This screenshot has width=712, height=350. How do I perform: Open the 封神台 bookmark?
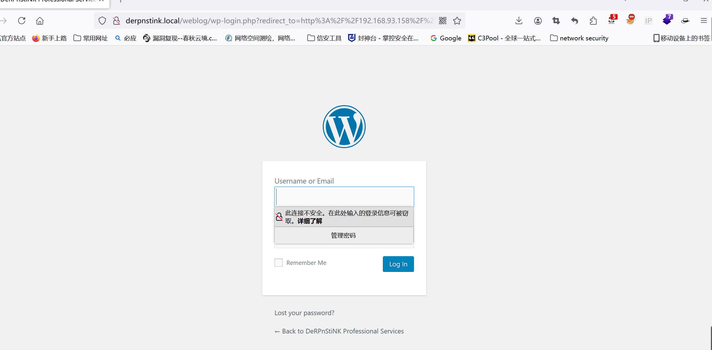coord(383,38)
